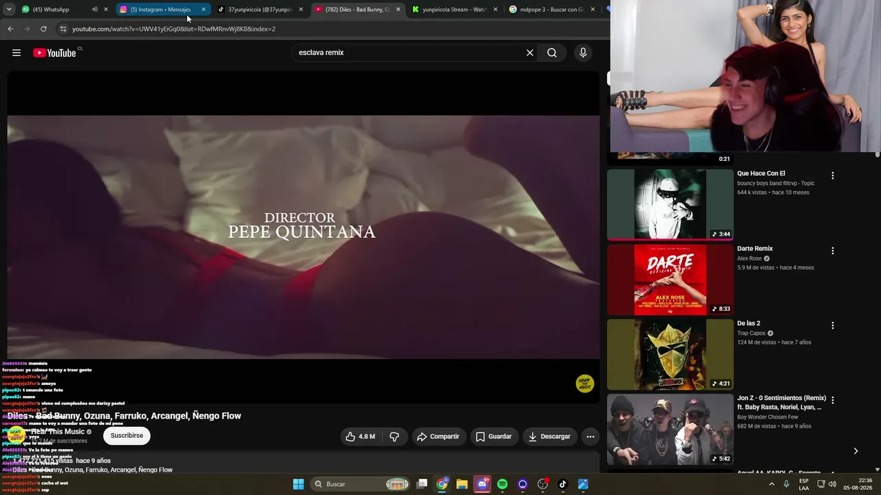881x495 pixels.
Task: Reload the page in Chrome
Action: point(43,29)
